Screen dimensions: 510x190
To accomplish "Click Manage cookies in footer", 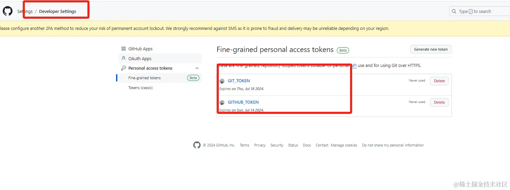I will pos(344,145).
